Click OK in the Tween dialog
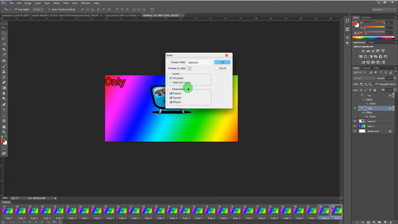This screenshot has width=398, height=224. pyautogui.click(x=222, y=62)
